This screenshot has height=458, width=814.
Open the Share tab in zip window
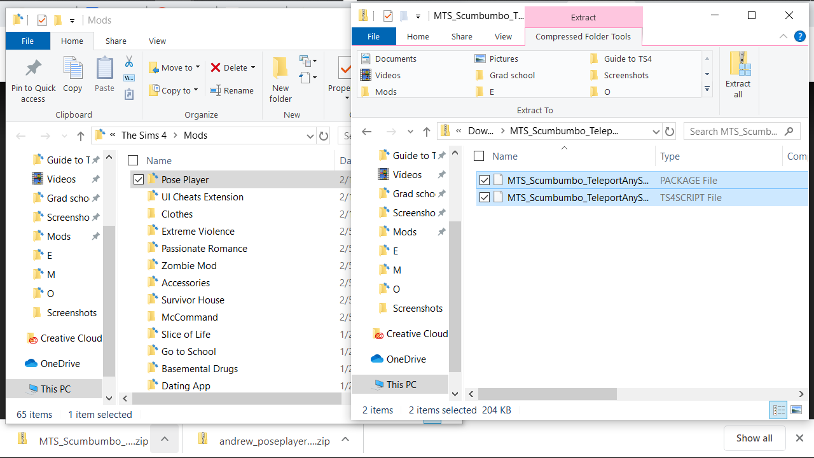(462, 36)
